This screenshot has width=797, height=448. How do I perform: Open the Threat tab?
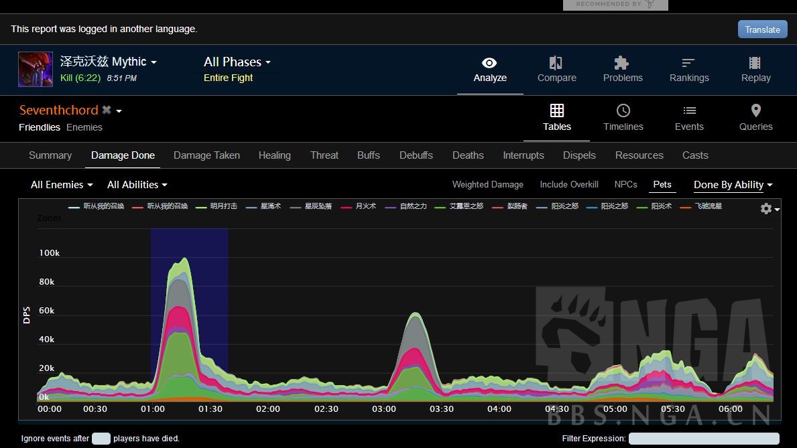324,155
